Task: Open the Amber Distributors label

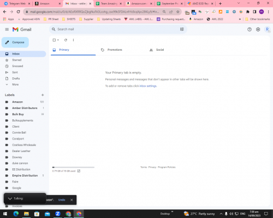Action: tap(25, 108)
